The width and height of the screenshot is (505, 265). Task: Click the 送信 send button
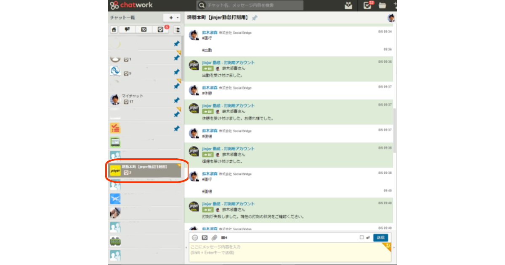click(380, 237)
